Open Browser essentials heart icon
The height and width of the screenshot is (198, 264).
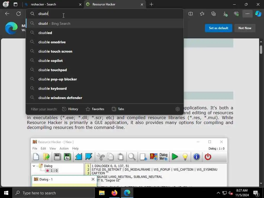click(x=236, y=14)
